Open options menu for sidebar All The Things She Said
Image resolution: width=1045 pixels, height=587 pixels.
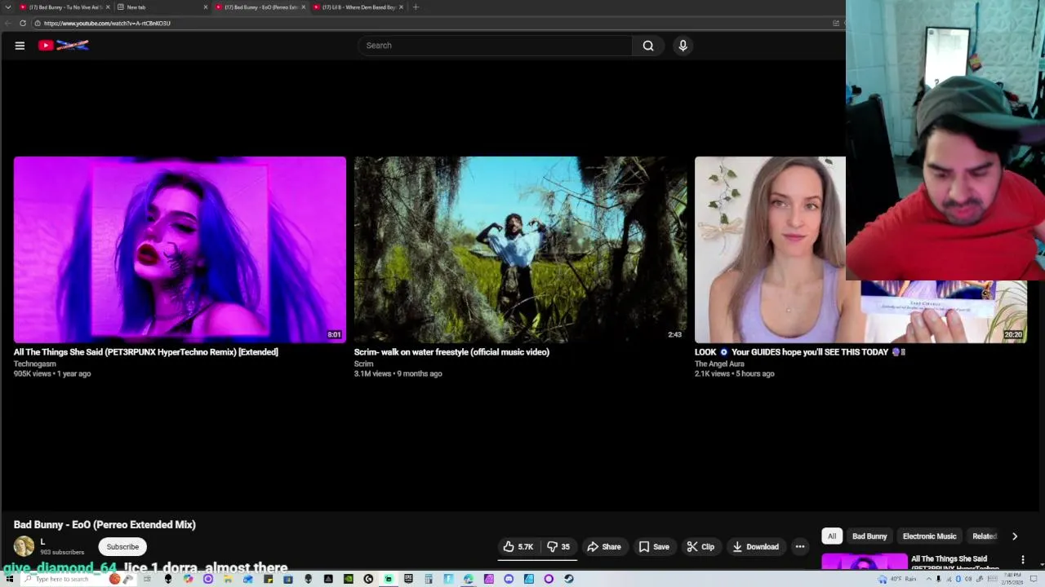point(1023,560)
